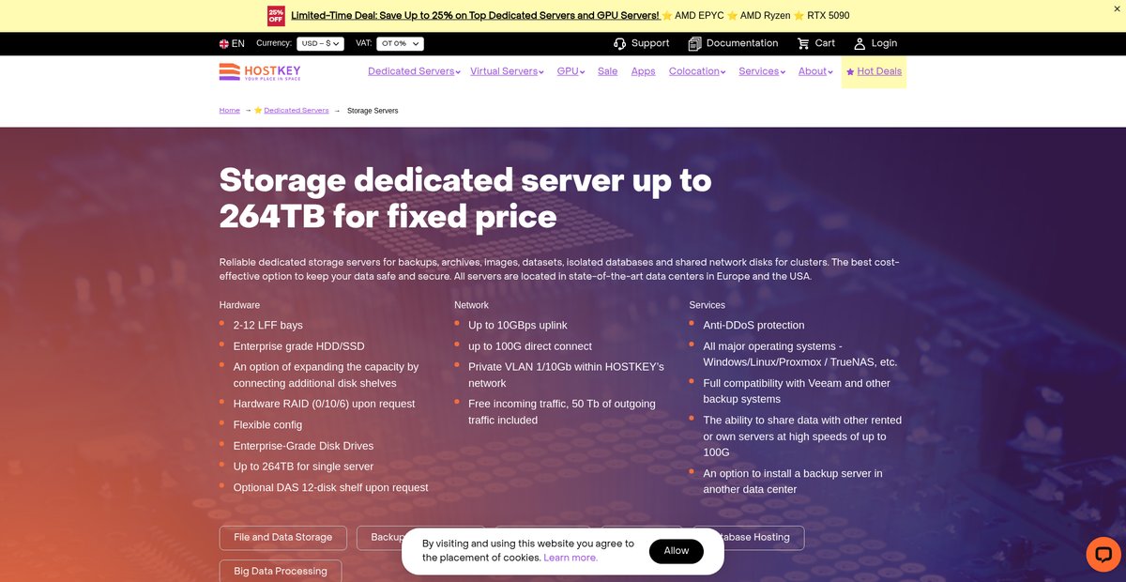Click 'Hardware RAID (0/10/6) upon request'
Screen dimensions: 1126x582
pyautogui.click(x=324, y=404)
